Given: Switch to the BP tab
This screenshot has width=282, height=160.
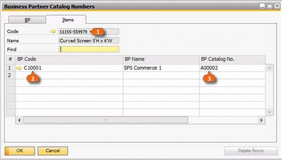Looking at the screenshot, I should (27, 20).
